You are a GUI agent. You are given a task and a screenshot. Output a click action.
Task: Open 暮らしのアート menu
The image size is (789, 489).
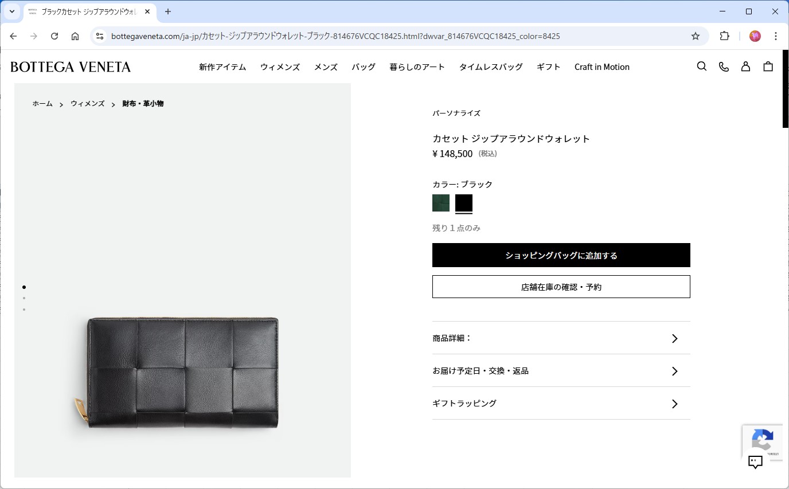tap(417, 67)
